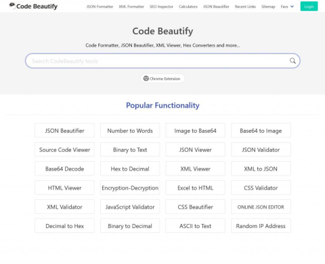The width and height of the screenshot is (325, 264).
Task: Open SEO Inspector in the top navigation
Action: point(161,7)
